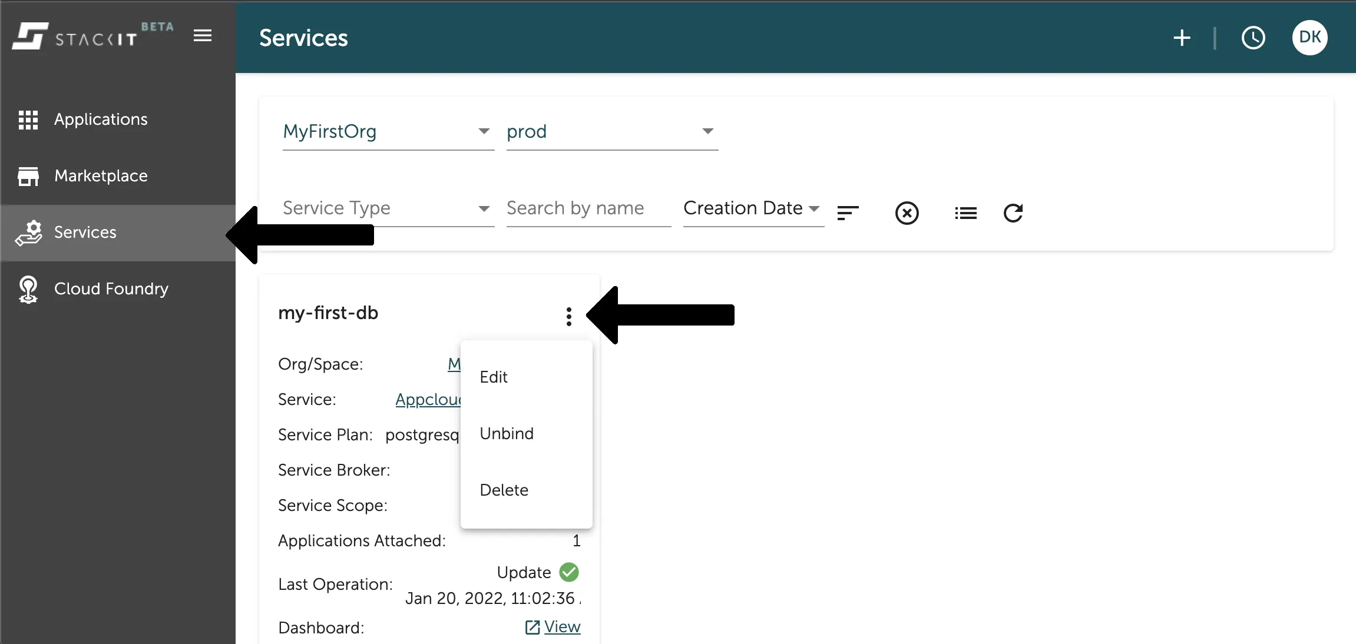Click the DK user avatar

coord(1309,37)
